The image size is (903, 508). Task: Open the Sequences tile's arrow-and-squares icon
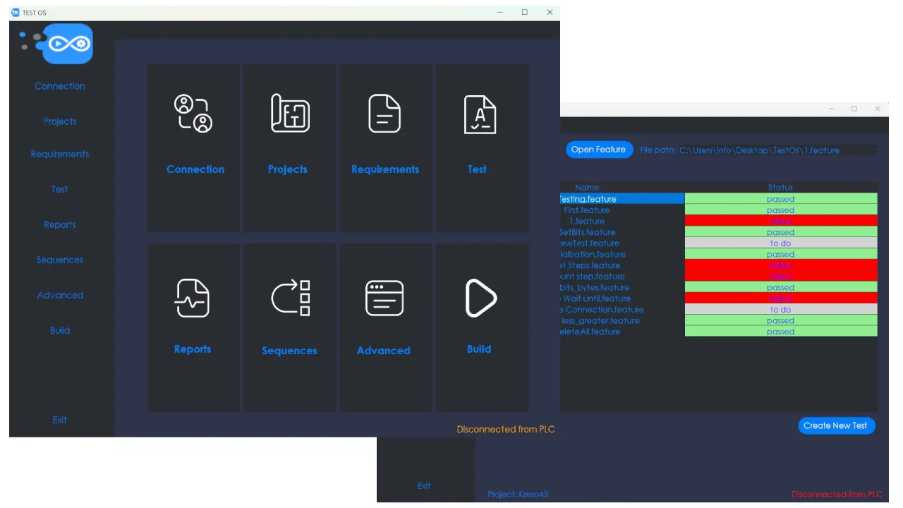click(291, 298)
